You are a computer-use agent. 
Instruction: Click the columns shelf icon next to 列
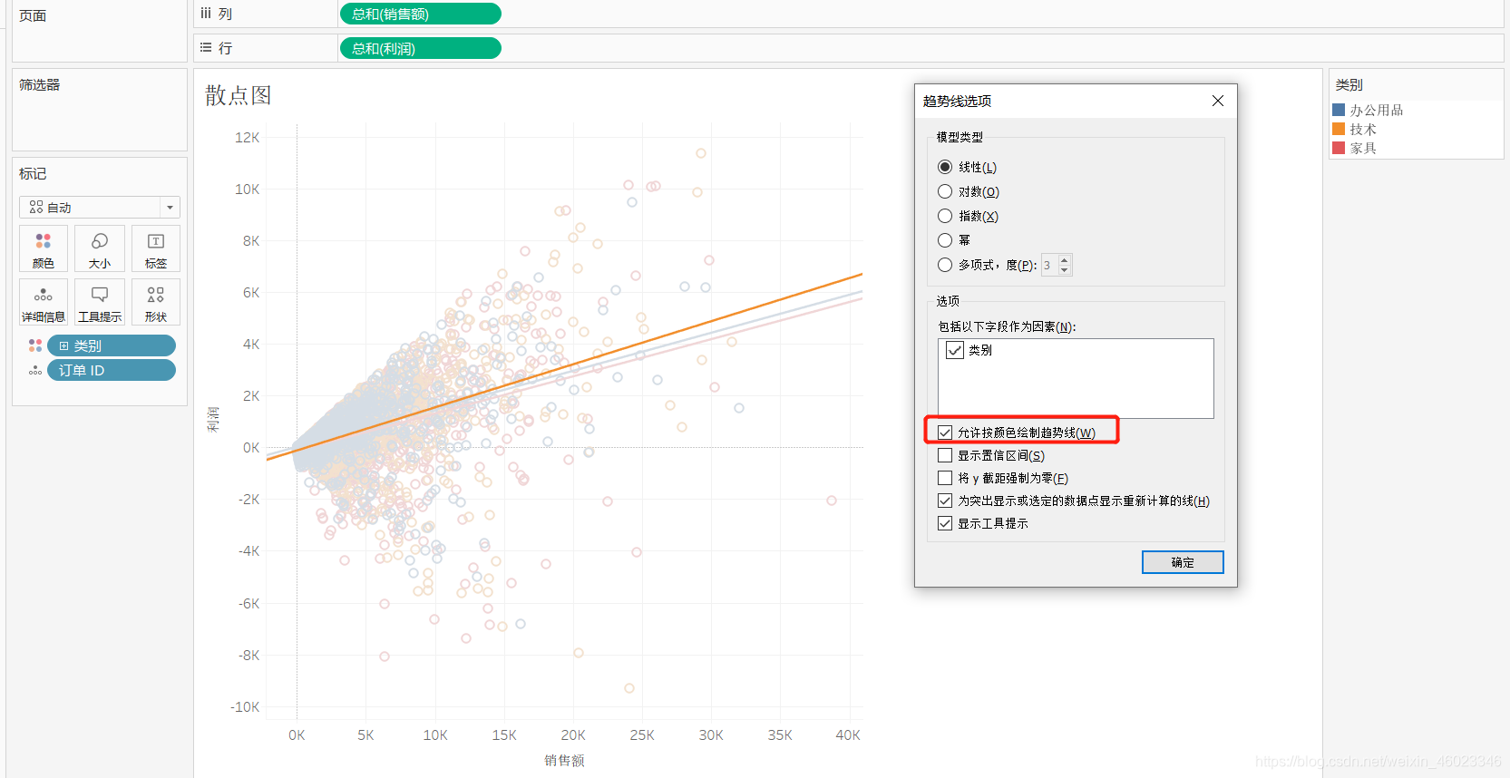coord(206,14)
